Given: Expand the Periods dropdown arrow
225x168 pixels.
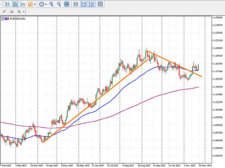Looking at the screenshot, I should [46, 4].
